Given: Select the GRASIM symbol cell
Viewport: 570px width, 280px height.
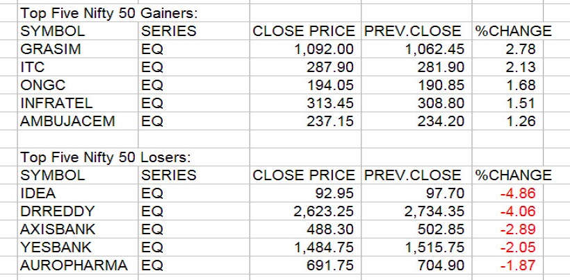Looking at the screenshot, I should (x=44, y=49).
